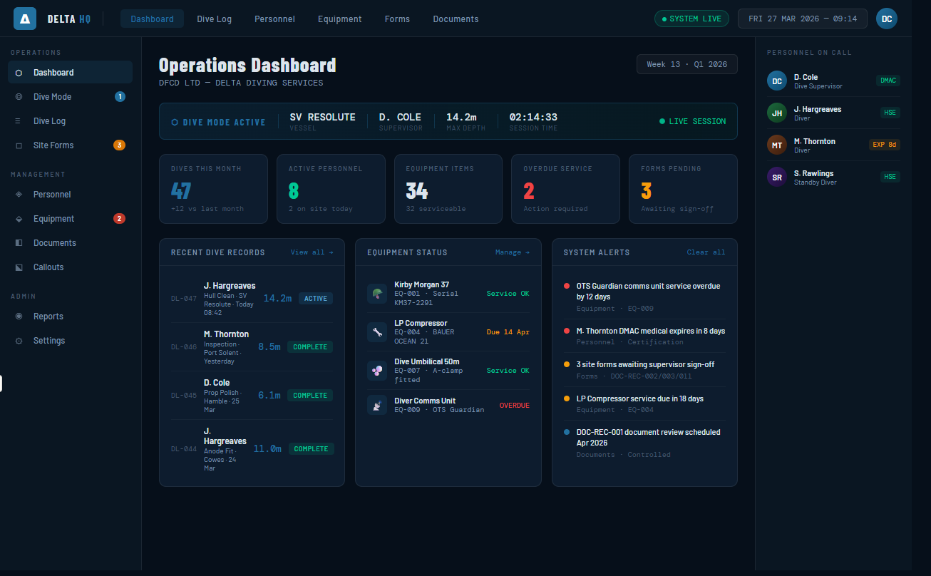Click the Delta HQ logo
The image size is (931, 576).
click(25, 18)
